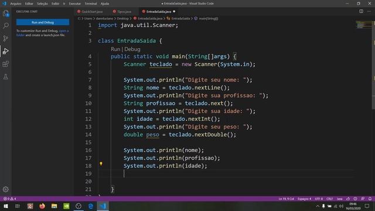375x211 pixels.
Task: Open File Explorer from the taskbar
Action: pyautogui.click(x=54, y=206)
